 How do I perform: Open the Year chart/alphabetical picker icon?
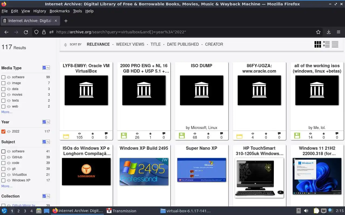46,122
